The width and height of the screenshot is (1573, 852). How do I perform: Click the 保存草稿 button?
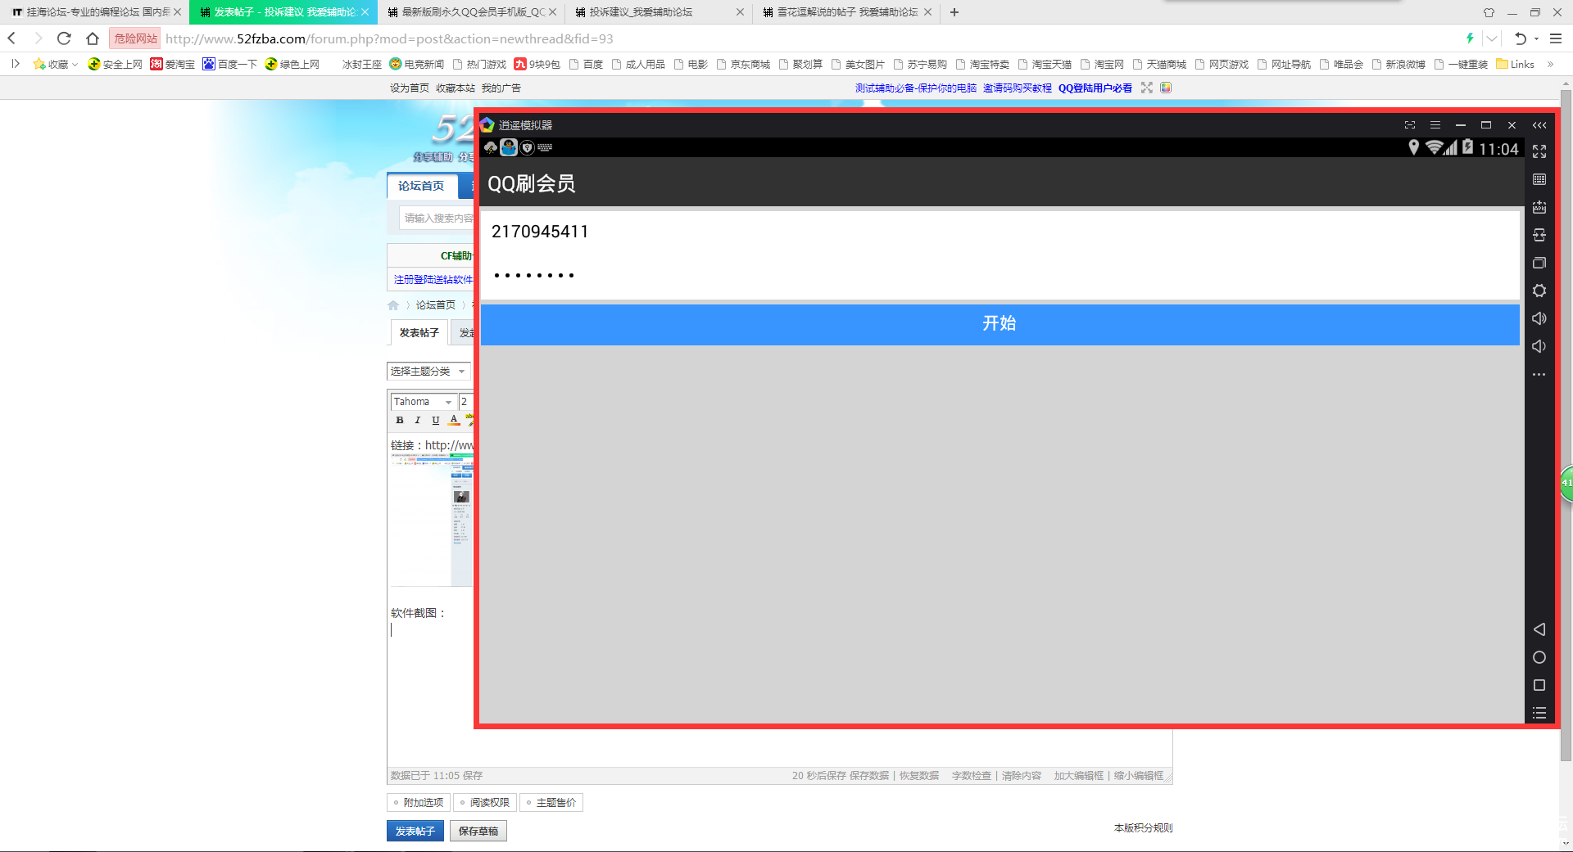pyautogui.click(x=478, y=831)
